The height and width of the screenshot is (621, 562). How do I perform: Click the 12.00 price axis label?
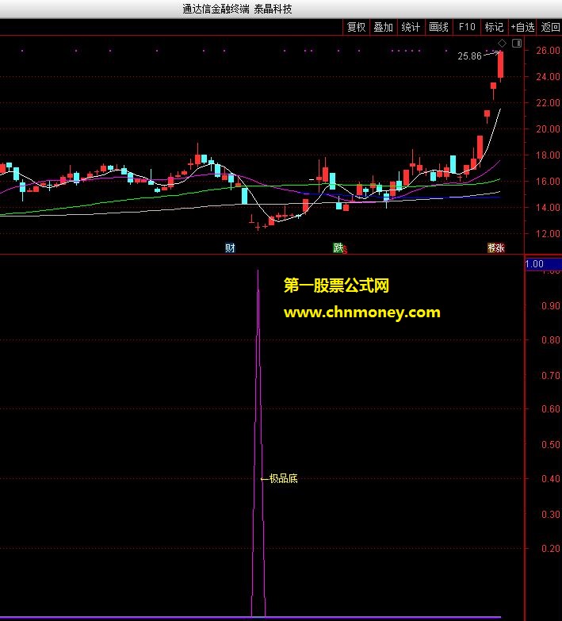coord(548,234)
